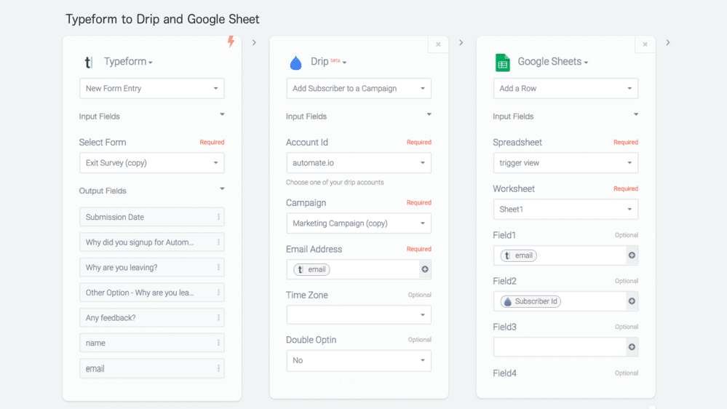The height and width of the screenshot is (409, 727).
Task: Click the Typeform logo icon
Action: click(x=89, y=62)
